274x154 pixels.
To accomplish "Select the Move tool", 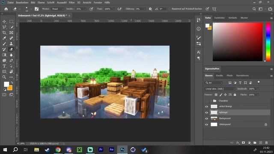I will tap(4, 21).
